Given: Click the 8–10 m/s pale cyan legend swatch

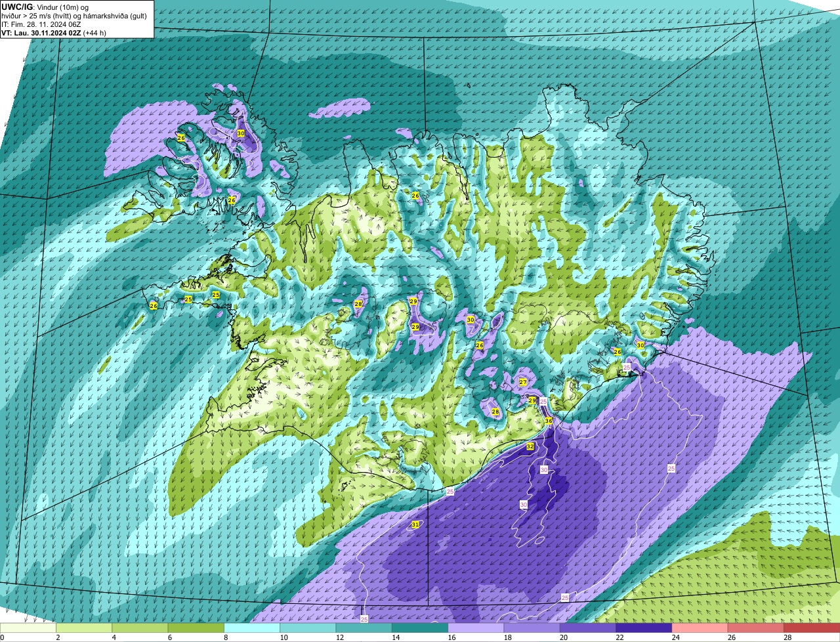Looking at the screenshot, I should 252,628.
